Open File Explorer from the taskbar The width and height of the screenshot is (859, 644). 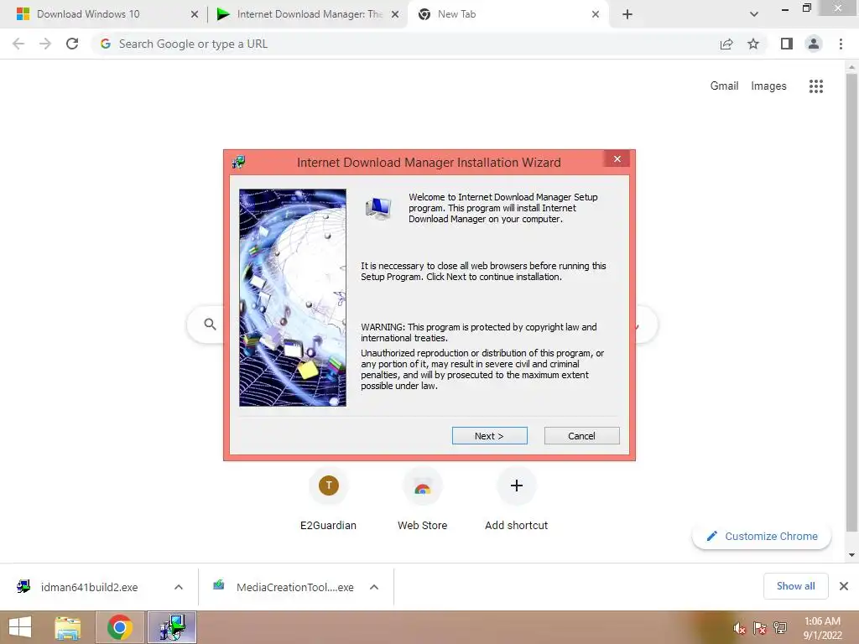pyautogui.click(x=68, y=627)
